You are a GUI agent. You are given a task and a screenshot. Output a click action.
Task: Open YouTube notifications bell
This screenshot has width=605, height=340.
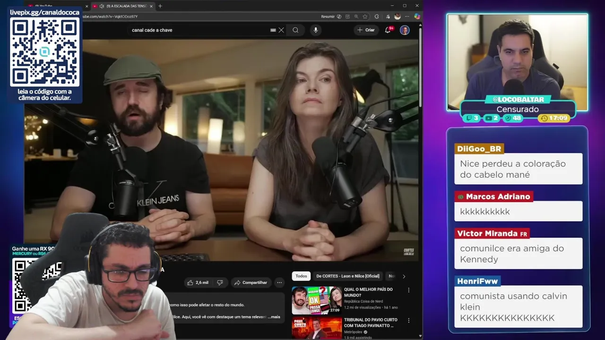(x=388, y=30)
